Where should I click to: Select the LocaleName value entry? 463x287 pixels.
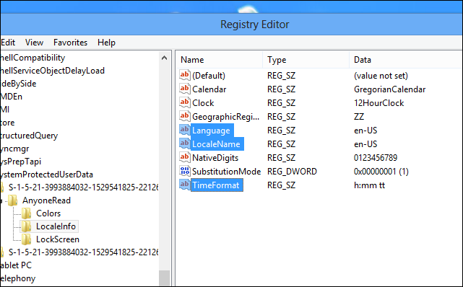pyautogui.click(x=216, y=143)
